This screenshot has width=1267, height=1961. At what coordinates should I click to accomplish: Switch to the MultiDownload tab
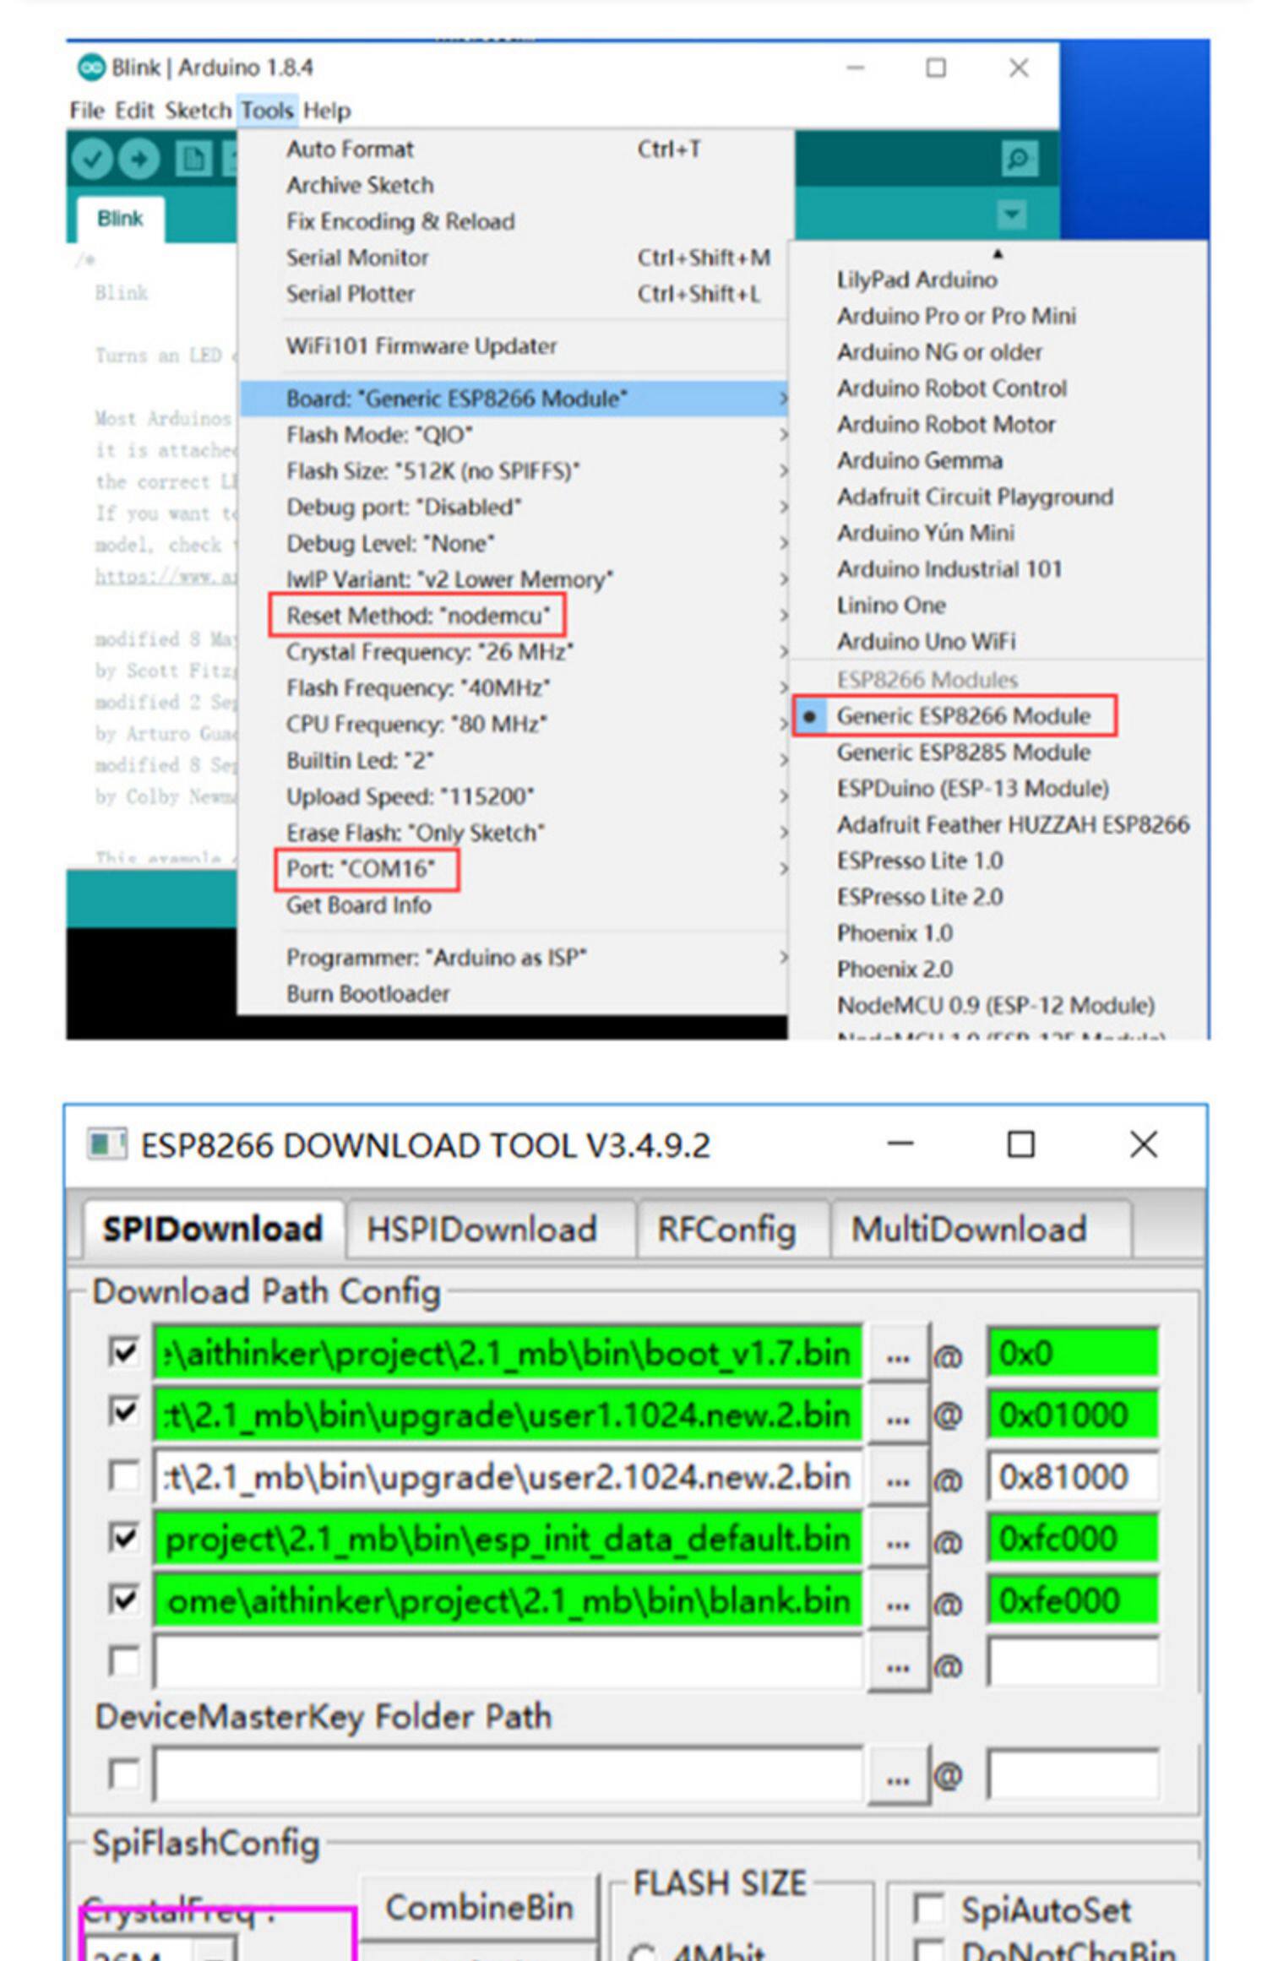click(980, 1230)
